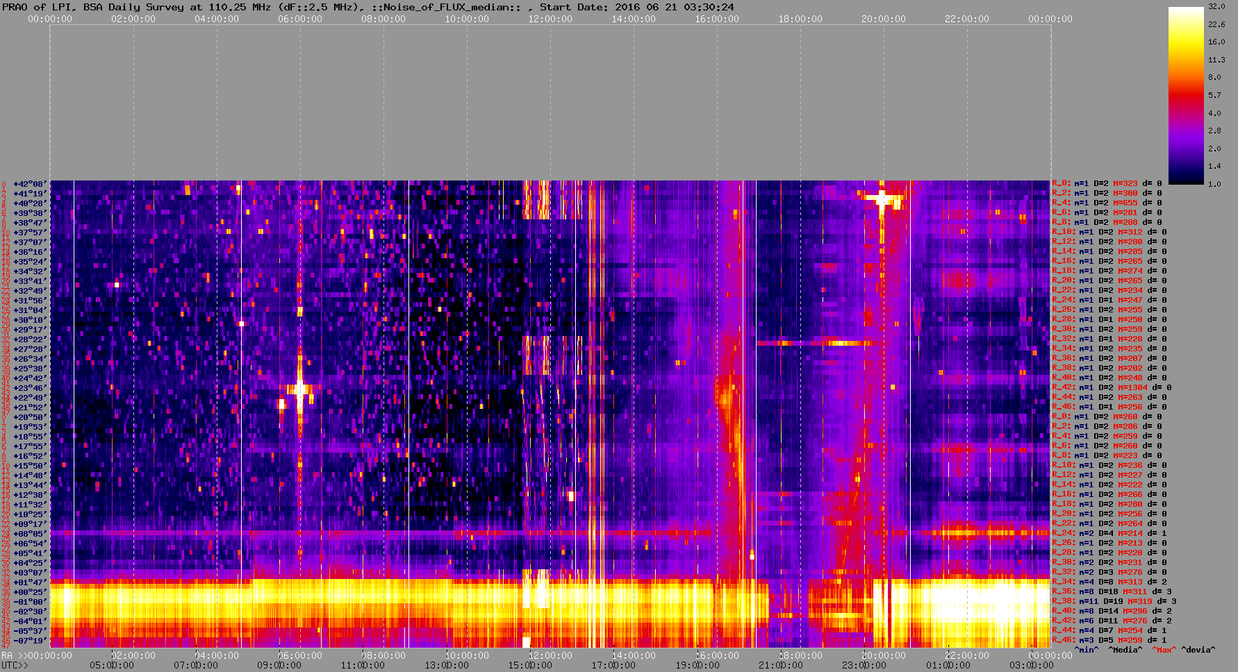Click the '^Media^' column legend
This screenshot has width=1238, height=672.
(x=1125, y=650)
